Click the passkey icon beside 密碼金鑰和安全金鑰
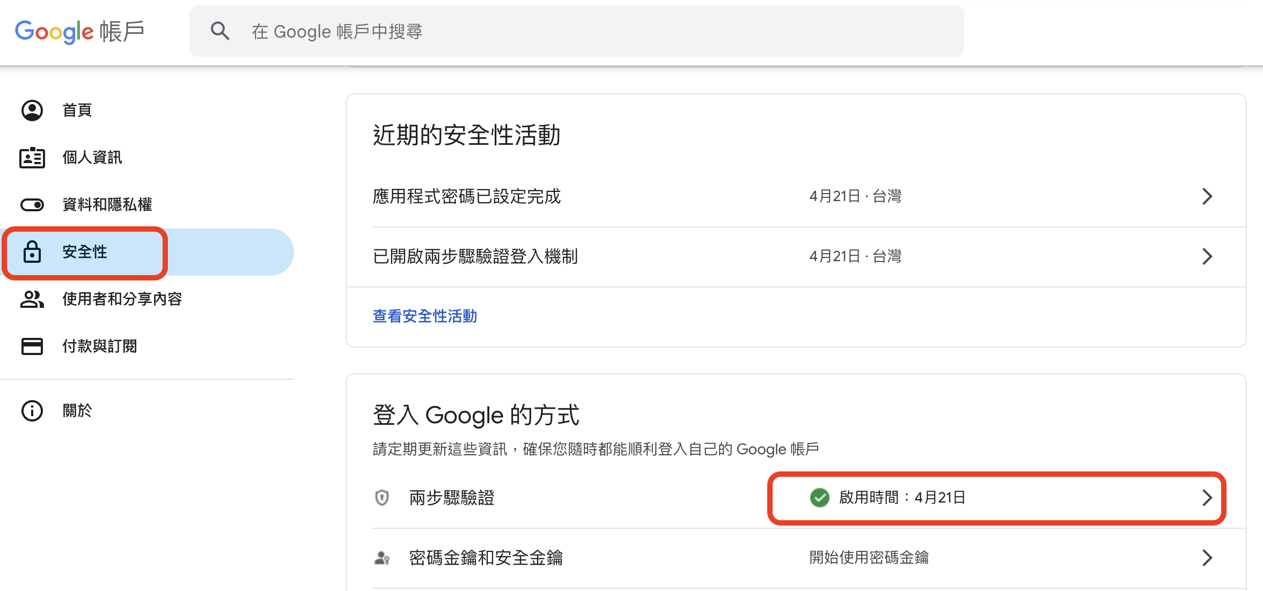Screen dimensions: 1263x591 381,558
